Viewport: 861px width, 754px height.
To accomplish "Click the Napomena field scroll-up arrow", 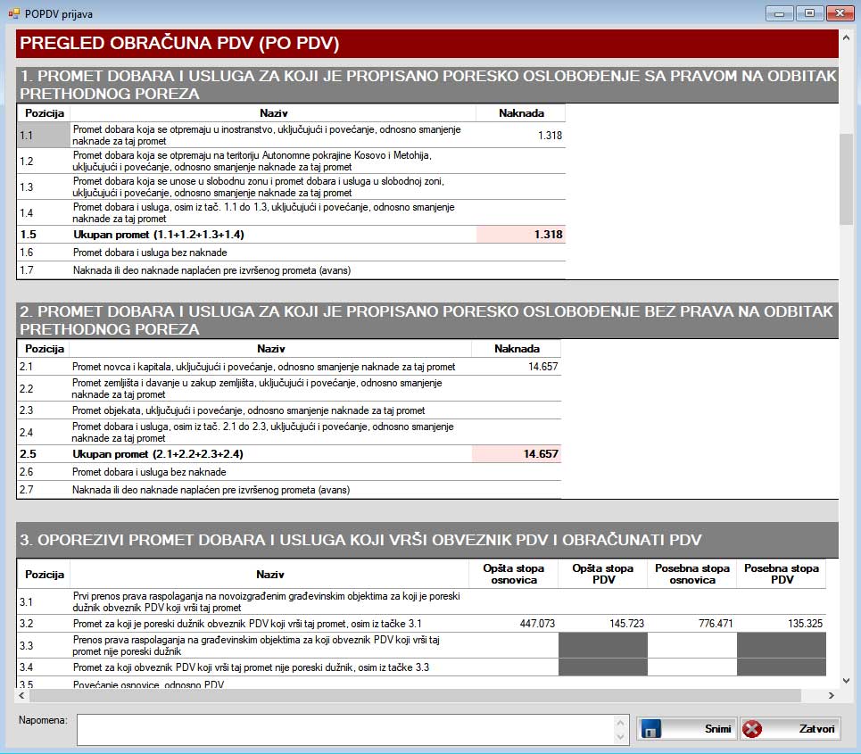I will pyautogui.click(x=620, y=723).
